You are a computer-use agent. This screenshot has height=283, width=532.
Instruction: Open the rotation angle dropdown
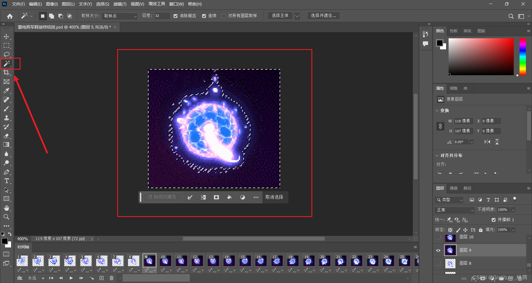pyautogui.click(x=472, y=142)
